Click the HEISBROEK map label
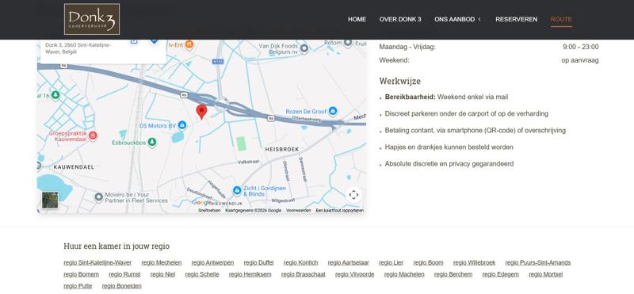Image resolution: width=634 pixels, height=294 pixels. click(x=282, y=149)
